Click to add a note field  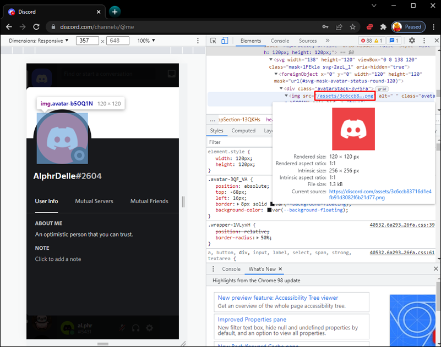point(58,259)
